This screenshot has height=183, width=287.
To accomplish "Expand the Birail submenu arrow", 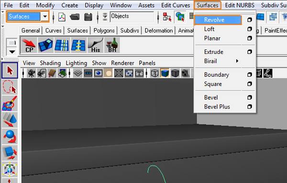I will click(x=237, y=61).
